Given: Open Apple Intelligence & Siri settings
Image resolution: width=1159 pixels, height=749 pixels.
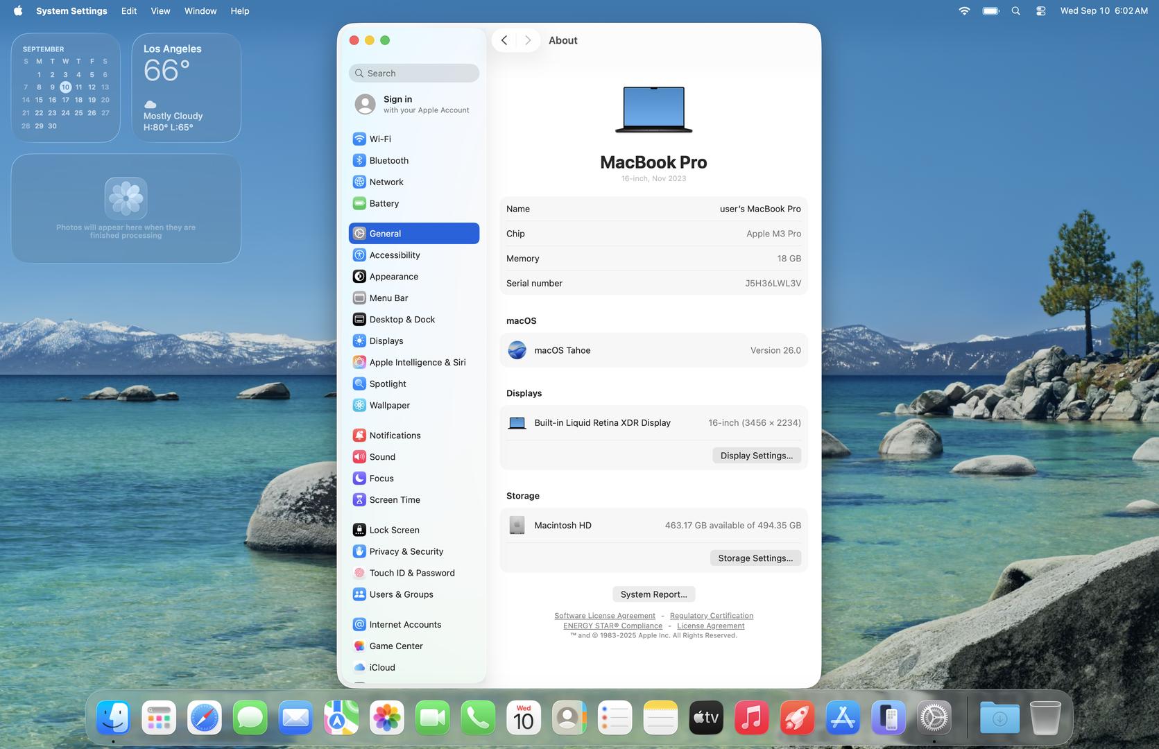Looking at the screenshot, I should coord(414,362).
